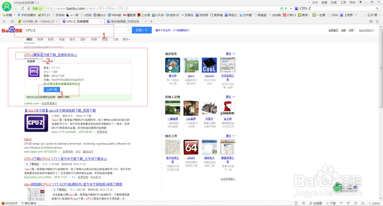Switch to the 360导航 tab

coord(36,21)
